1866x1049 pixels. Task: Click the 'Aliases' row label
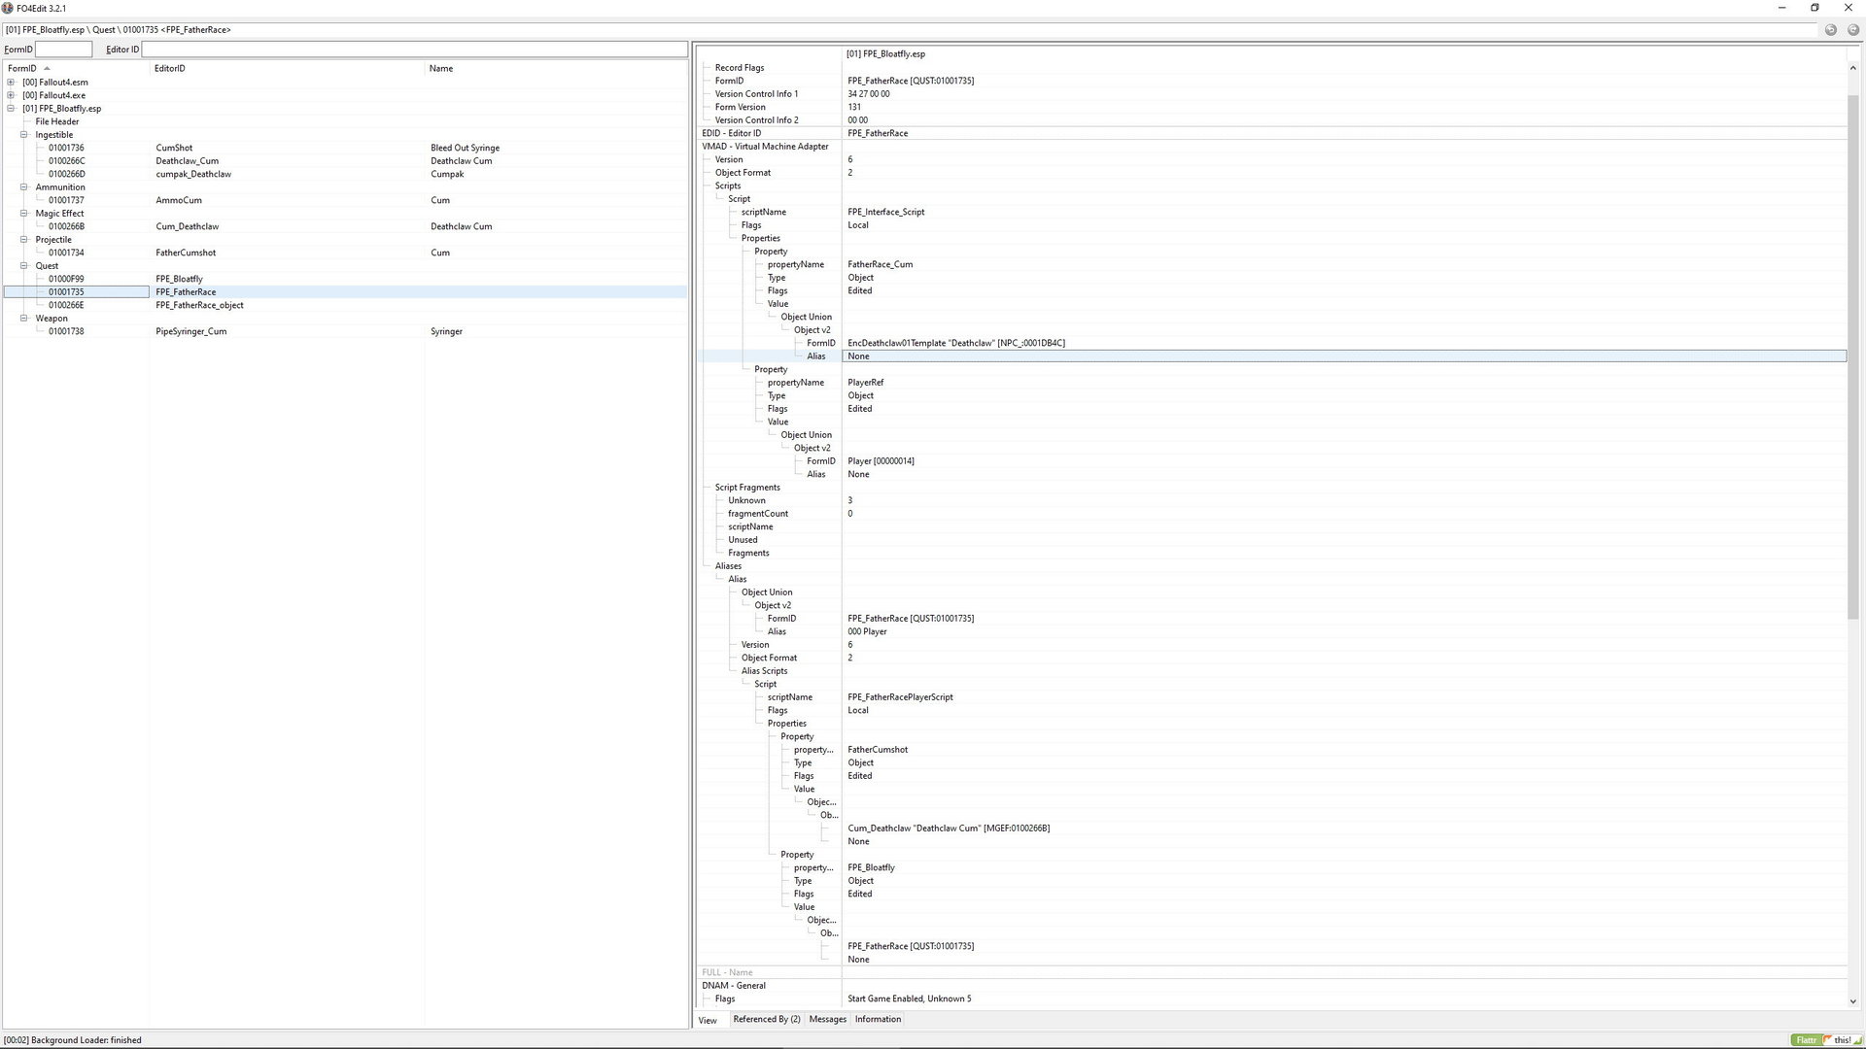(x=728, y=566)
